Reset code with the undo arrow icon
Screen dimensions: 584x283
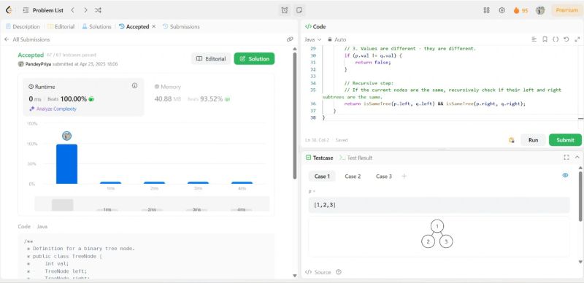[566, 39]
